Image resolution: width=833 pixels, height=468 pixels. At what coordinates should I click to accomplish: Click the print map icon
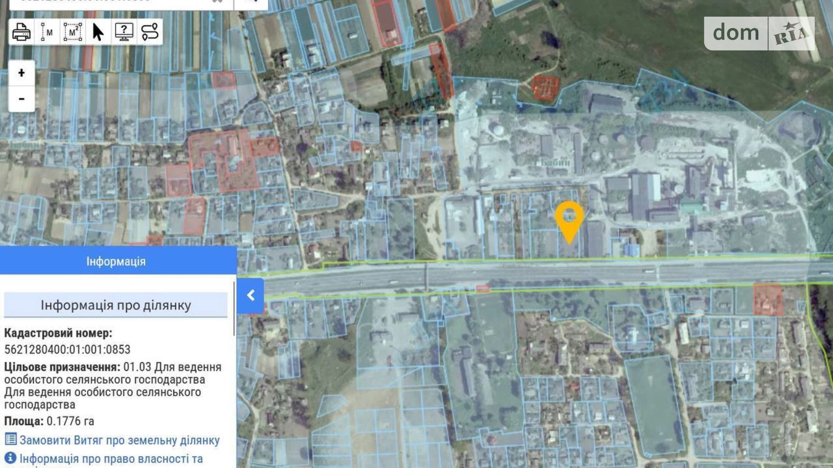click(21, 32)
